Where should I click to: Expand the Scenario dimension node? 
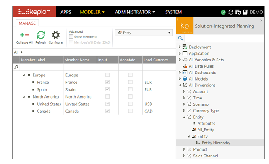point(184,104)
